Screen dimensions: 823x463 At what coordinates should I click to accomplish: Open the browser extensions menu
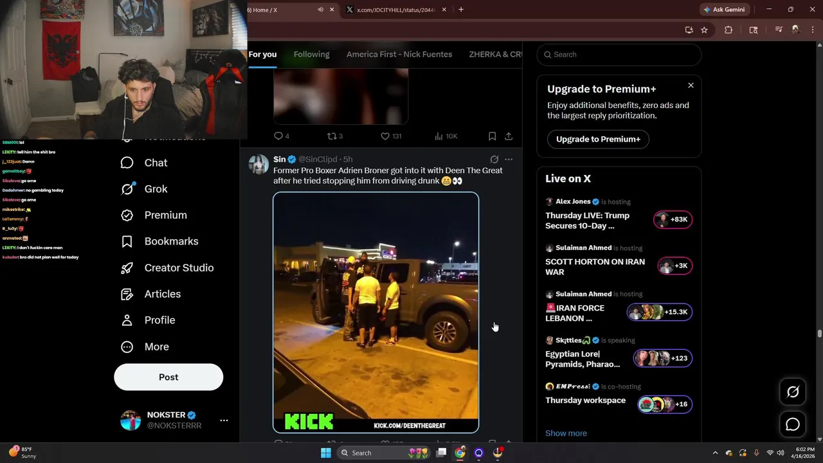728,30
